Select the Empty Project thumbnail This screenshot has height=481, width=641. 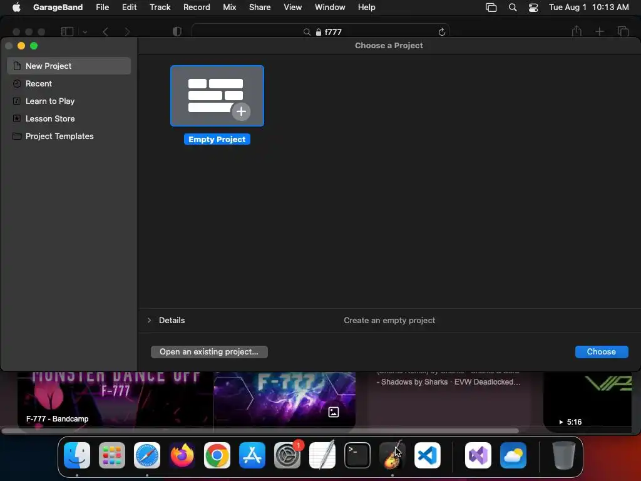(217, 96)
